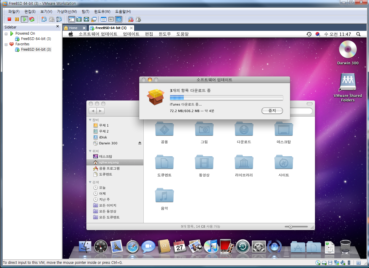Open the 윈도우 menu in the Mac menu bar
Image resolution: width=369 pixels, height=268 pixels.
coord(165,34)
